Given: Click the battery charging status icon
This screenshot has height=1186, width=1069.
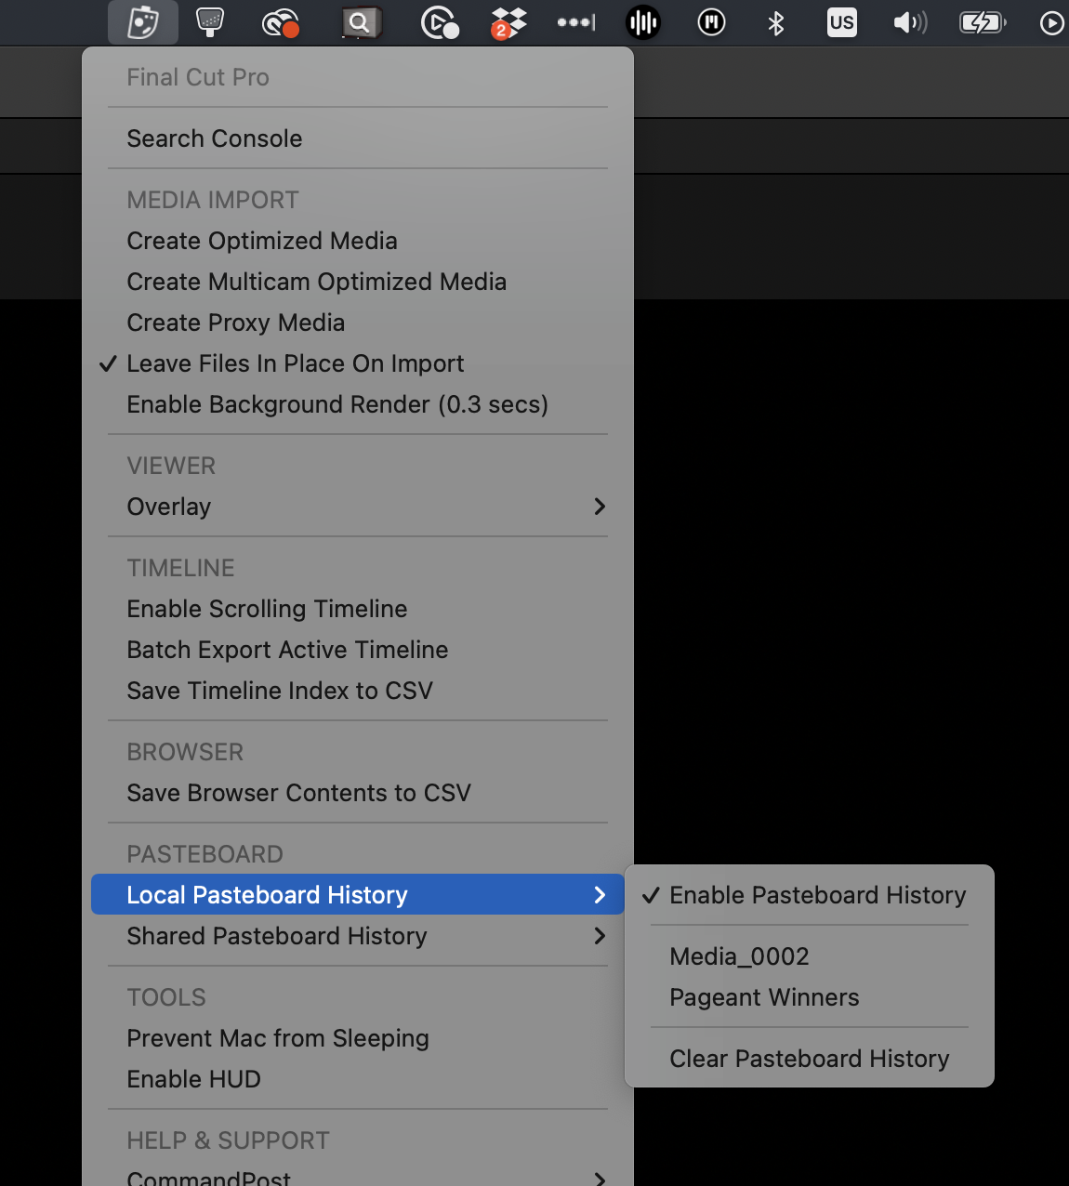Looking at the screenshot, I should [983, 22].
